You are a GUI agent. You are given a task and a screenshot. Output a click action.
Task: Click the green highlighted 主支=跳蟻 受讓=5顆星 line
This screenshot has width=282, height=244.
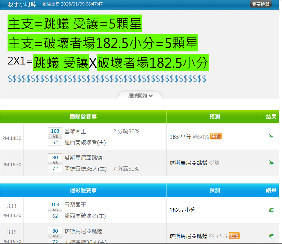pyautogui.click(x=75, y=24)
